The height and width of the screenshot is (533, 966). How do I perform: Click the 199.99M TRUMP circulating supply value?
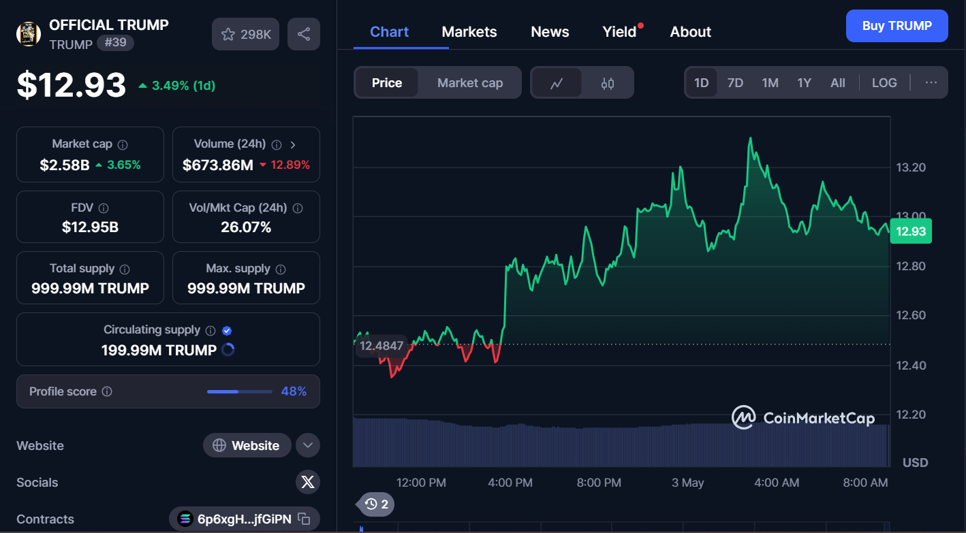click(159, 350)
